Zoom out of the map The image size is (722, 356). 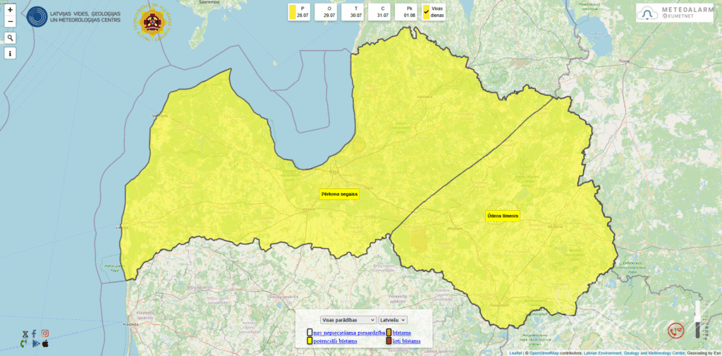click(11, 22)
